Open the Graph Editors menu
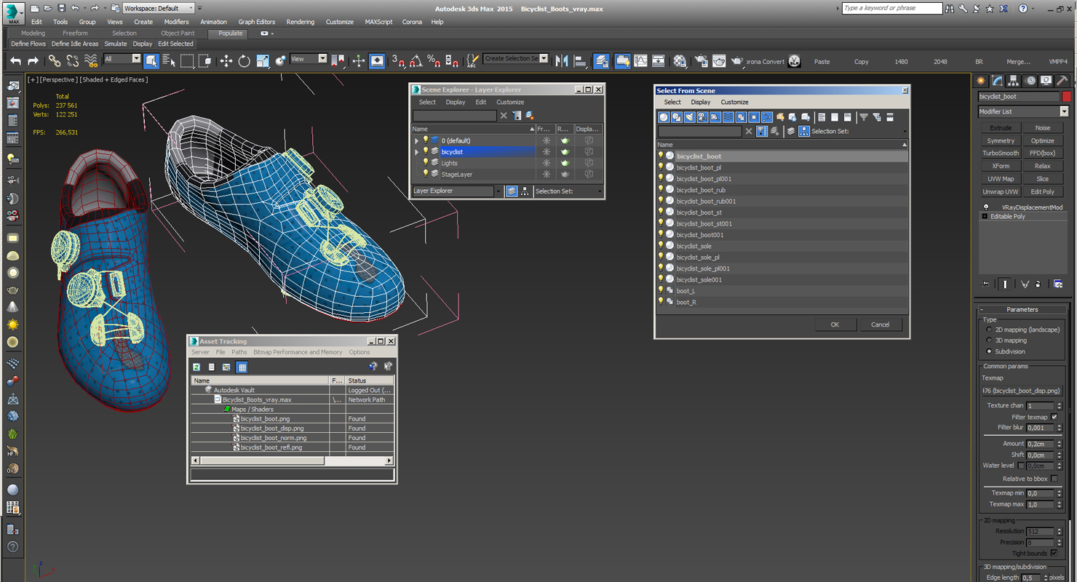 pos(256,22)
